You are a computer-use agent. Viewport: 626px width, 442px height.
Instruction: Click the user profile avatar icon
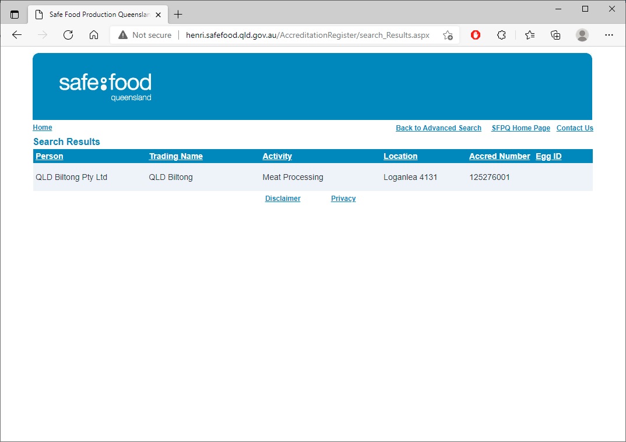582,35
